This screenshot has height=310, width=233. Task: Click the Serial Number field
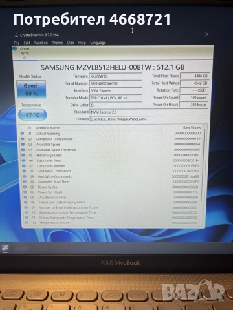pos(115,83)
